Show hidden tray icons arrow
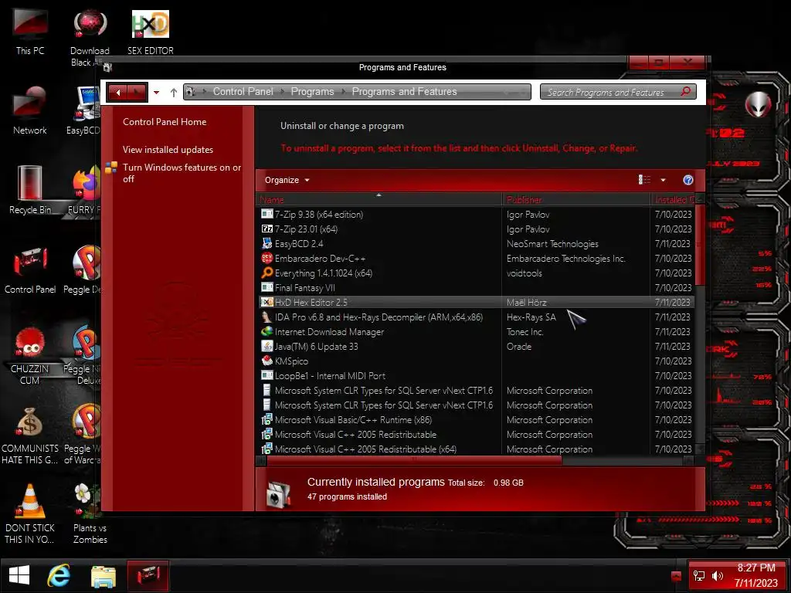 (x=677, y=576)
